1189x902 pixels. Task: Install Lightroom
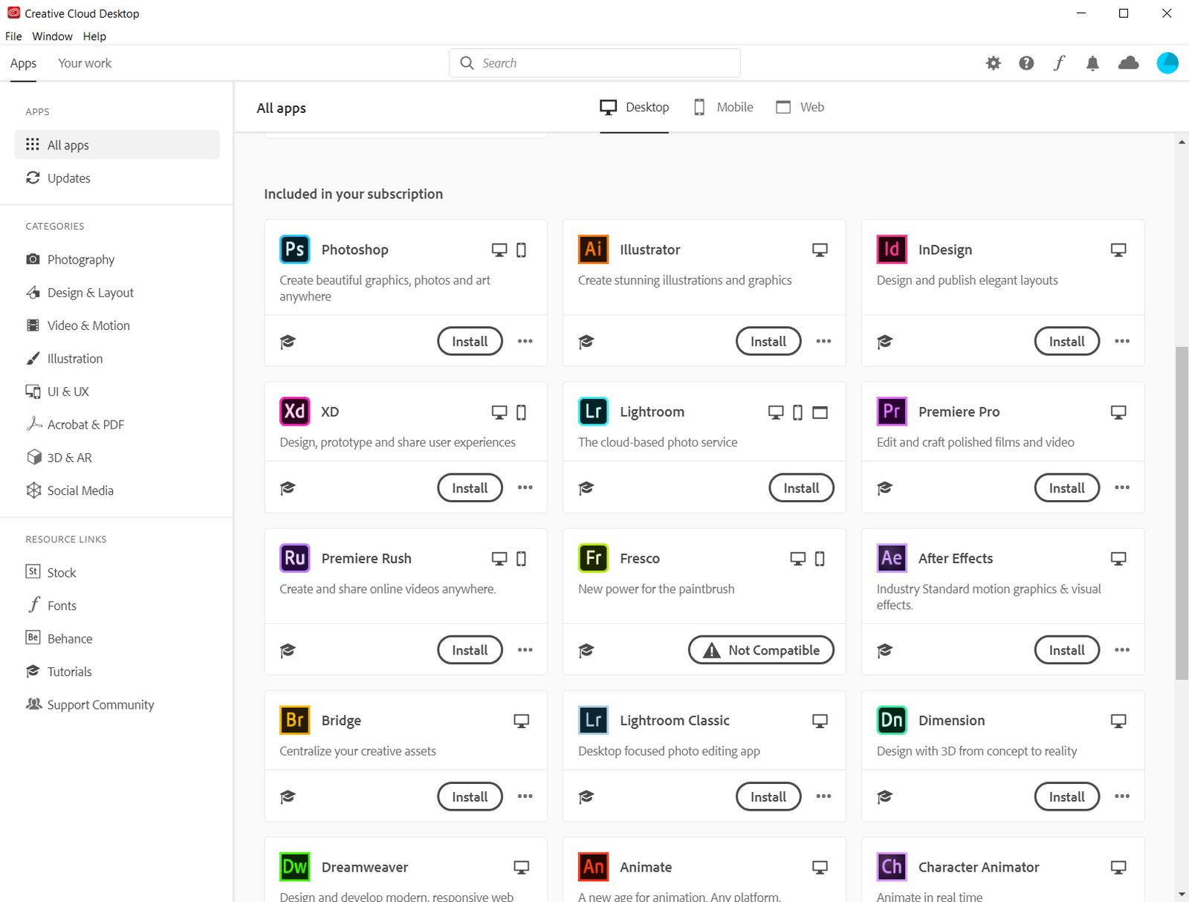pos(800,488)
